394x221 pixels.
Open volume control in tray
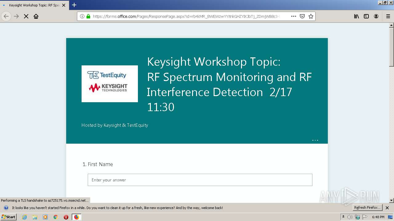(x=350, y=217)
